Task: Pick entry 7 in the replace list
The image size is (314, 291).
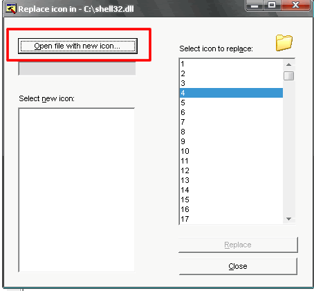Action: coord(231,122)
